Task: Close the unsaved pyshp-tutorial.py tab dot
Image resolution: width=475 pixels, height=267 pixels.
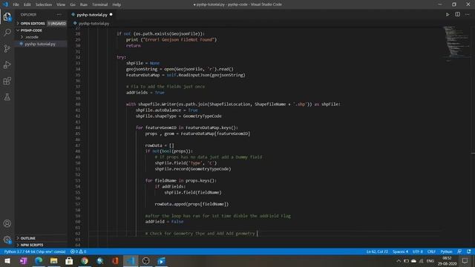Action: pos(111,15)
